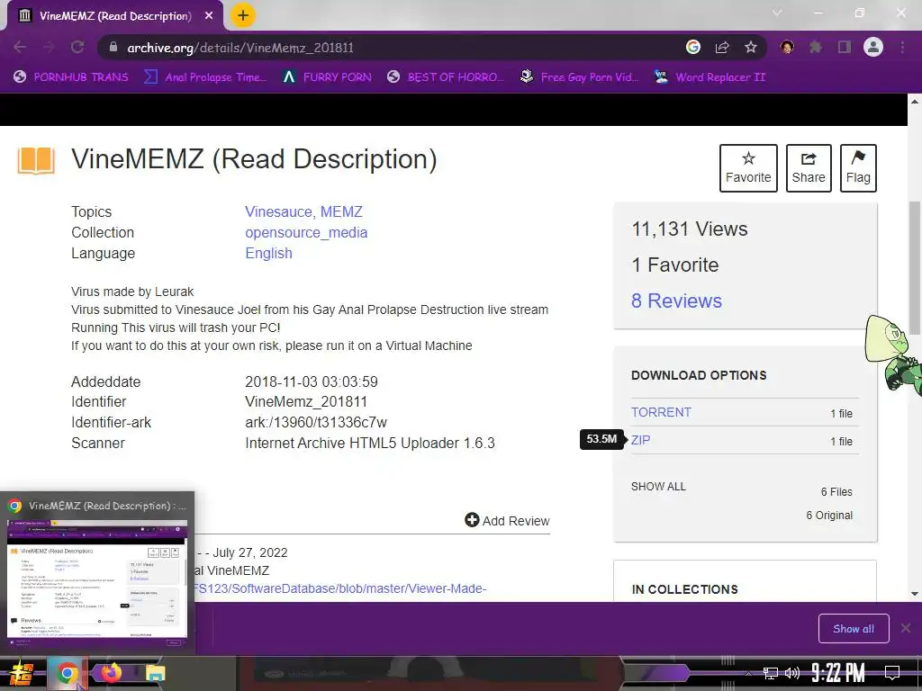The image size is (922, 691).
Task: Open the 8 Reviews link
Action: (x=677, y=301)
